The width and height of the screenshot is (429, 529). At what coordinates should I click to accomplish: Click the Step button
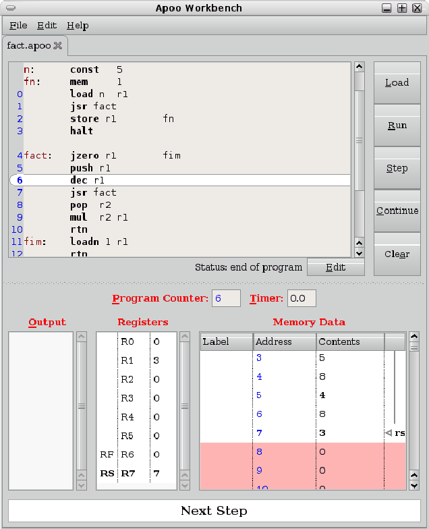[x=397, y=167]
